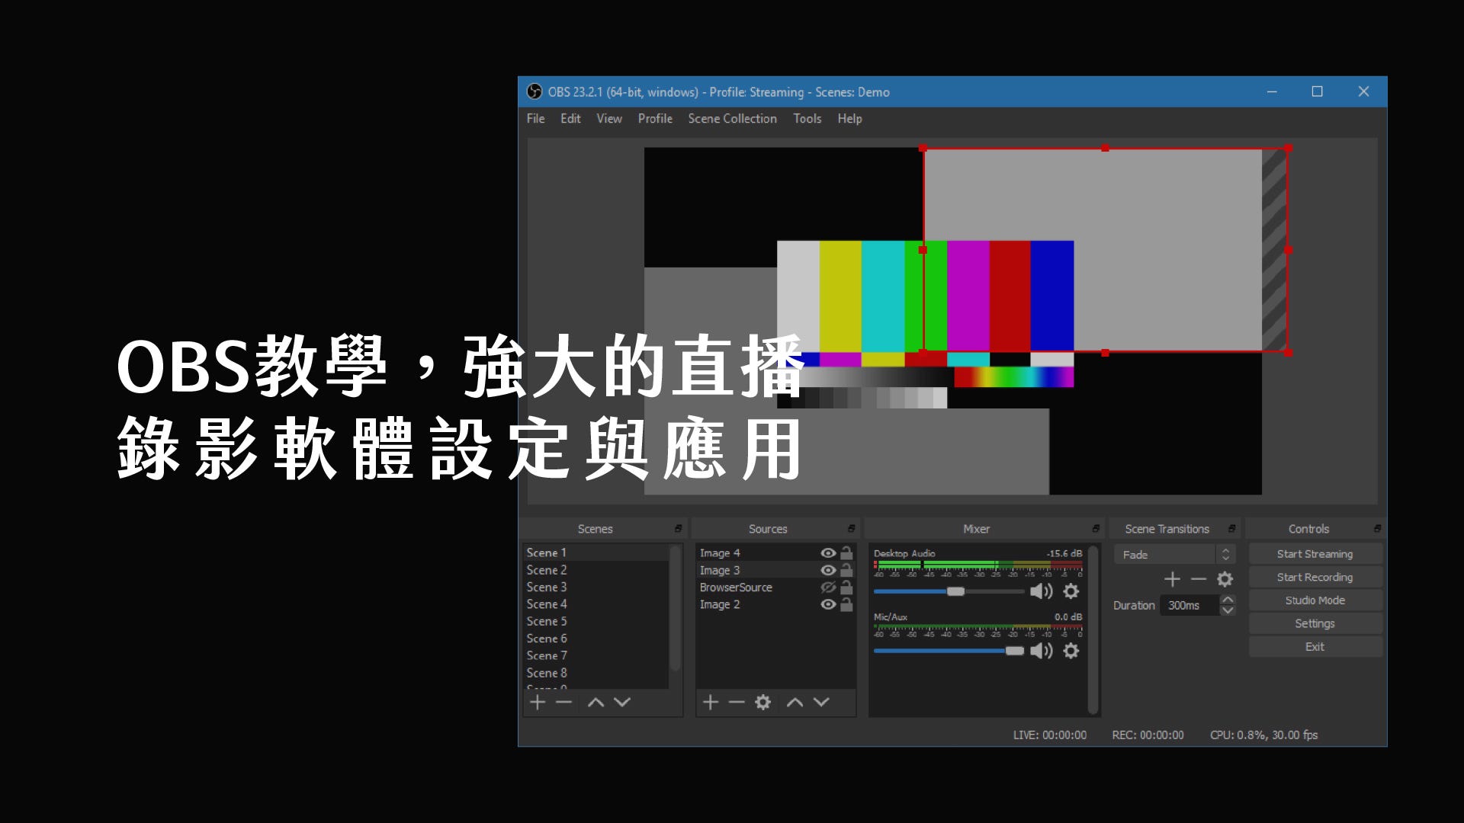
Task: Move the source up in Sources panel
Action: click(795, 703)
